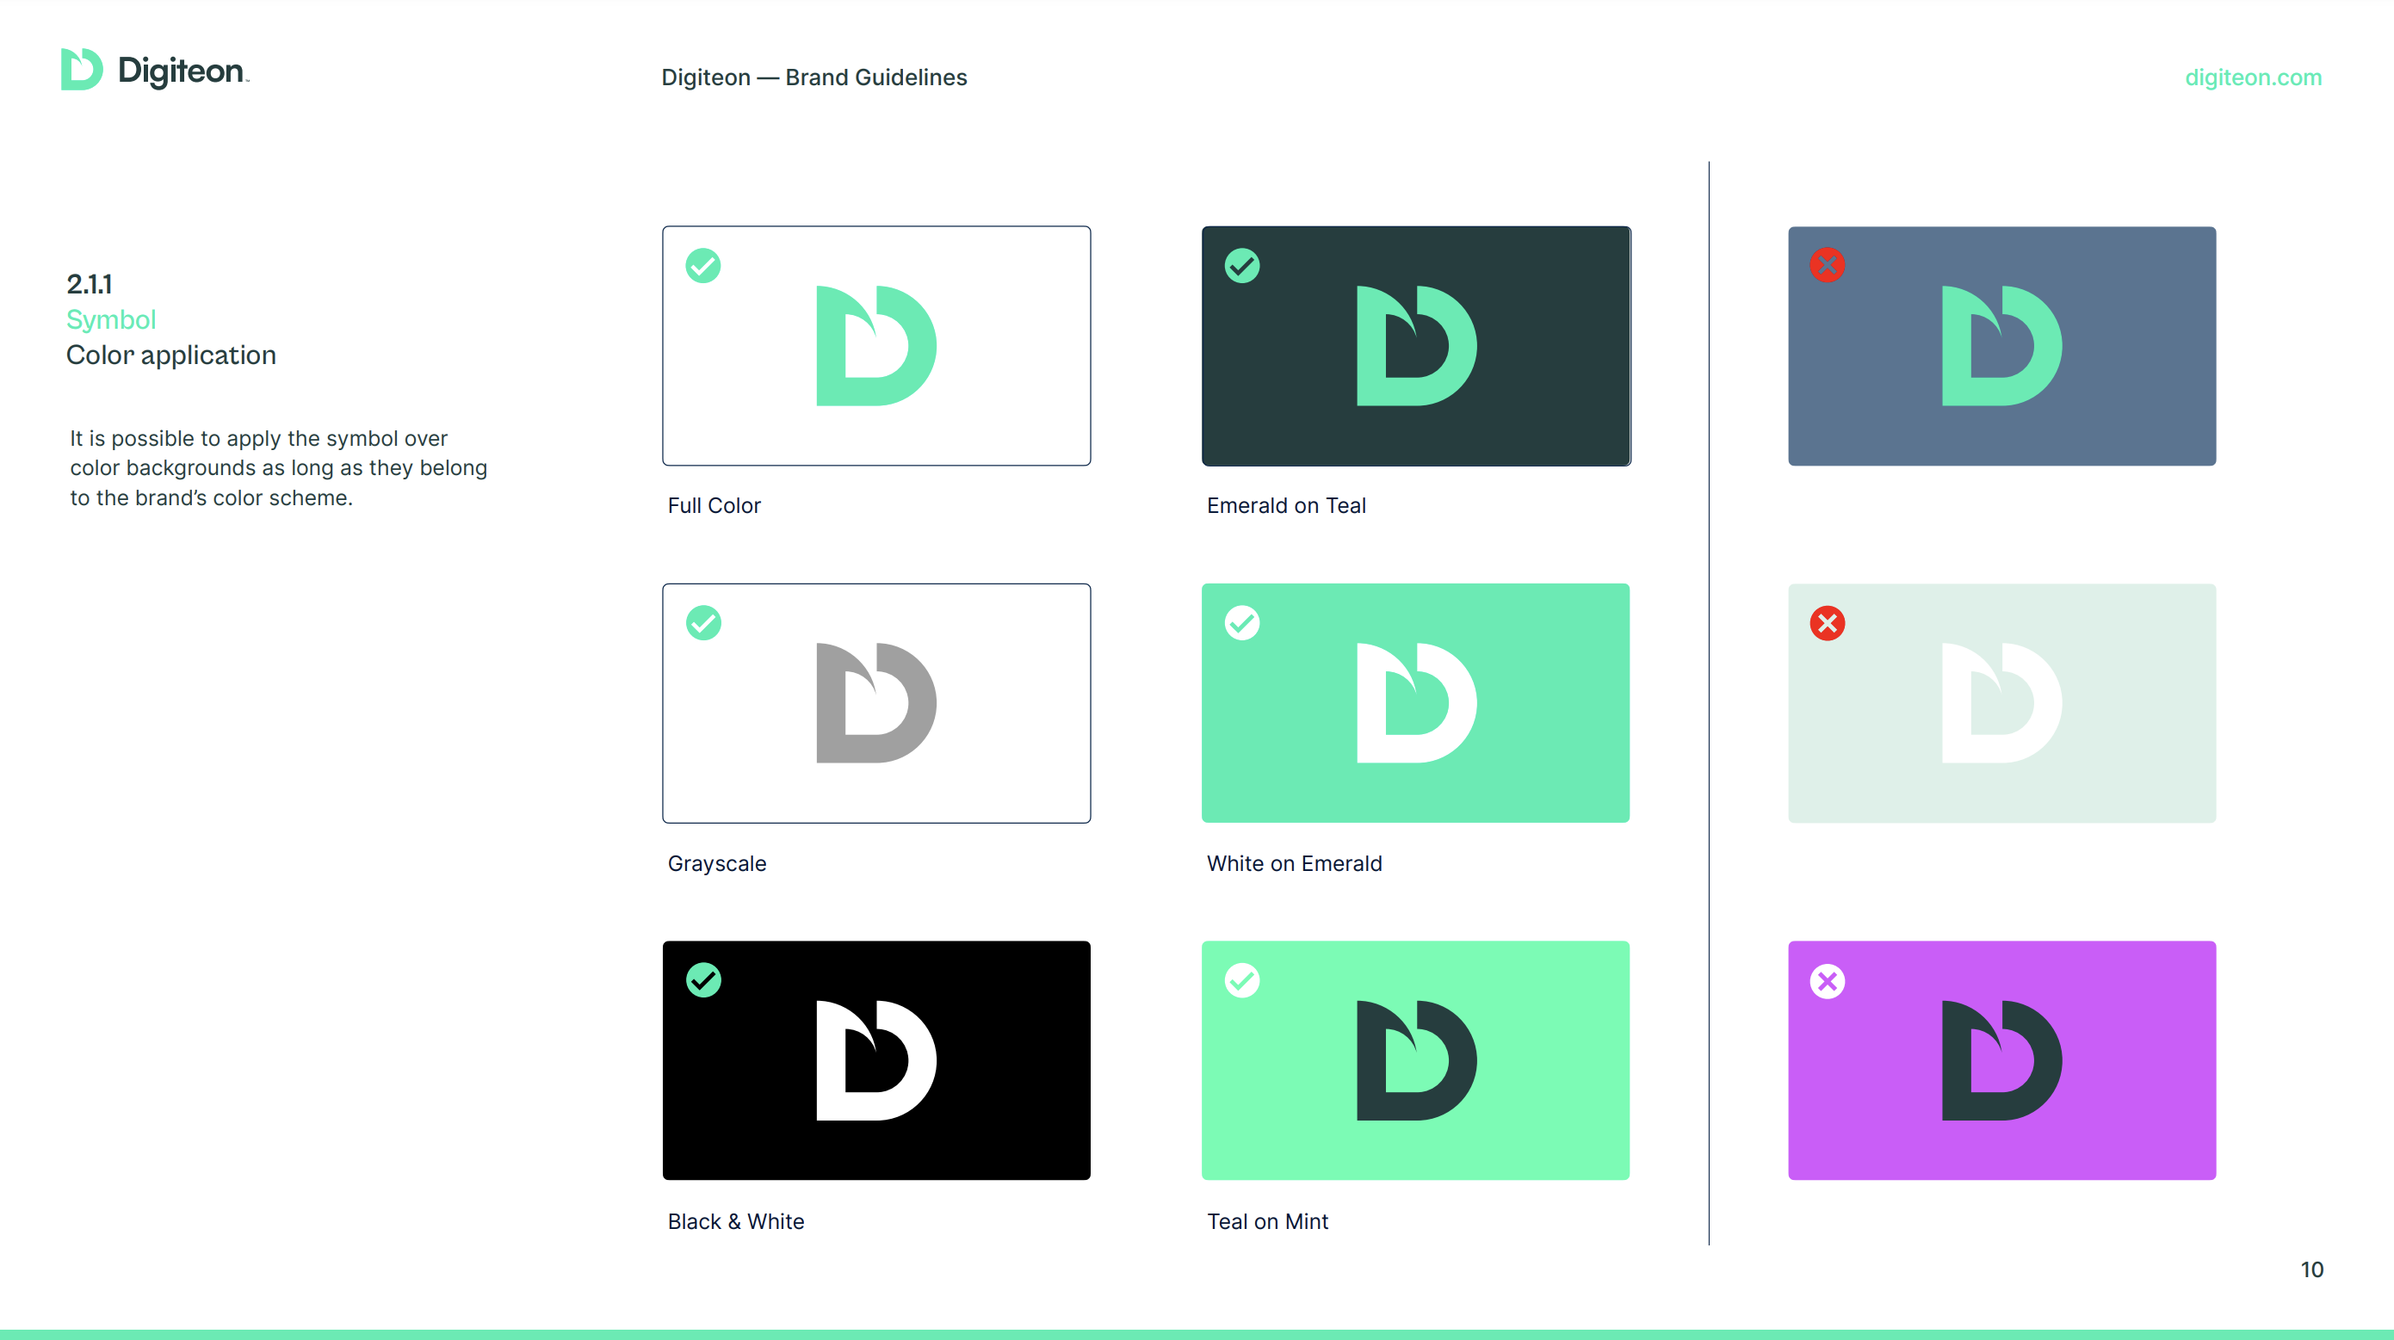Expand the Symbol section 2.1.1
This screenshot has height=1340, width=2394.
click(89, 283)
